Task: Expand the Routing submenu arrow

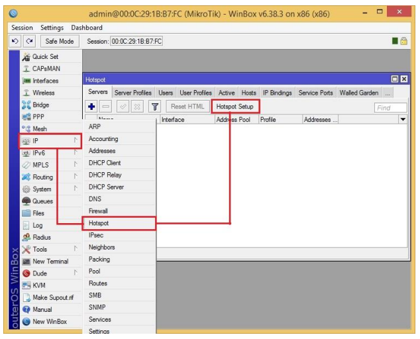Action: 76,176
